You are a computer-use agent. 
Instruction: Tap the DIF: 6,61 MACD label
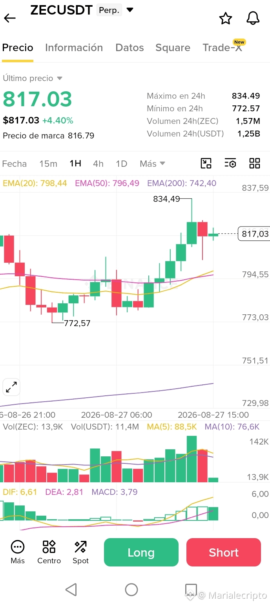point(20,492)
